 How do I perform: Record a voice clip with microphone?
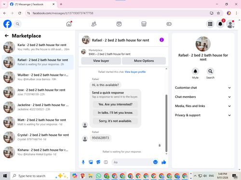(83, 162)
